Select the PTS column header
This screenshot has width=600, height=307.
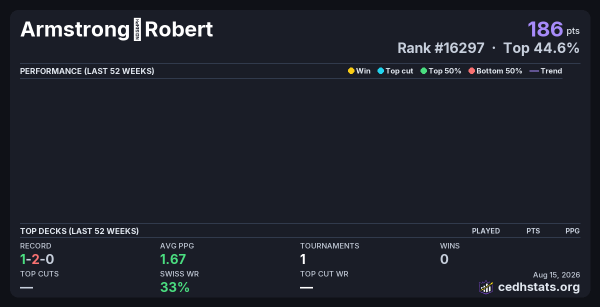point(533,231)
